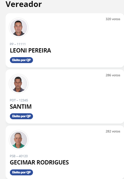Click the Vereador section heading
This screenshot has width=124, height=179.
click(24, 4)
